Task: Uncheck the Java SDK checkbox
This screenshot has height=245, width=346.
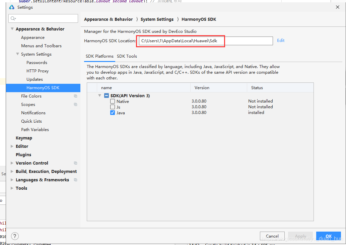Action: [113, 113]
